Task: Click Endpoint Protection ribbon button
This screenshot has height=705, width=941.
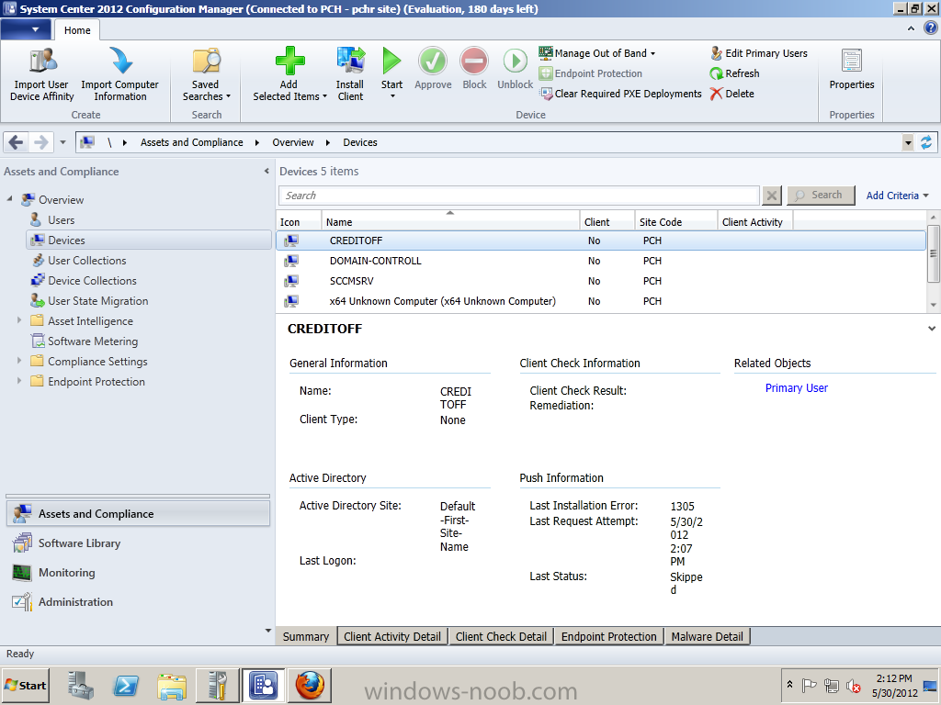Action: 591,73
